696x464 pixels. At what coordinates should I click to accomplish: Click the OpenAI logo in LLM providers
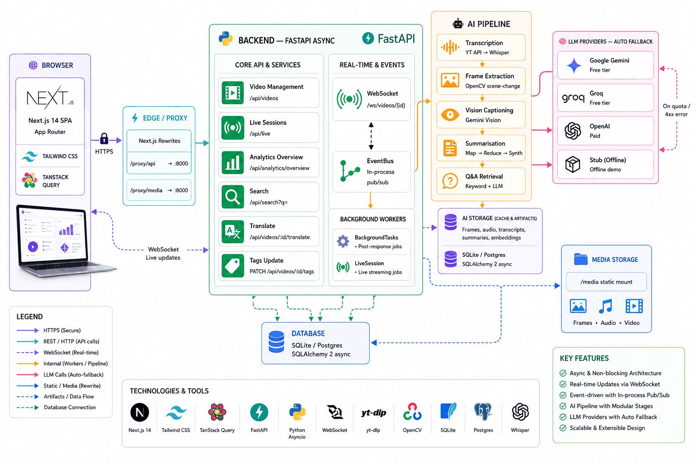(573, 131)
